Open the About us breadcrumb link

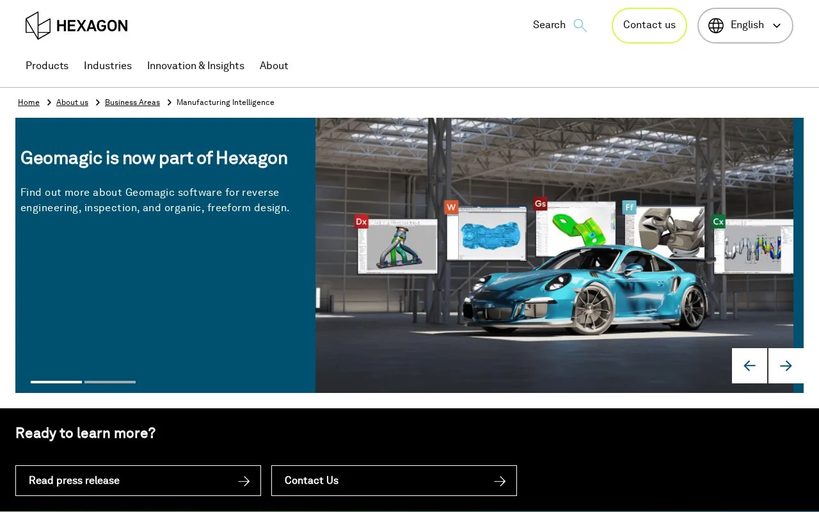coord(72,102)
